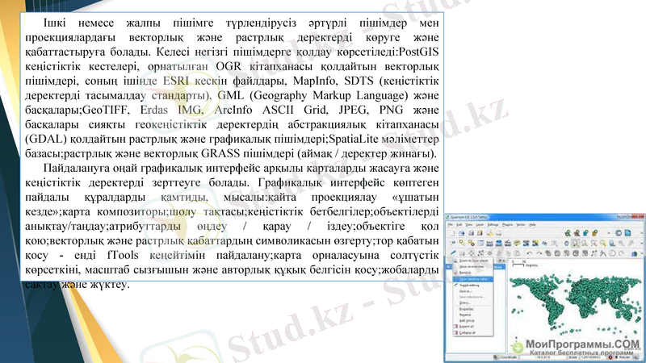Choose Properties in layer context menu
This screenshot has width=646, height=363.
click(x=472, y=309)
